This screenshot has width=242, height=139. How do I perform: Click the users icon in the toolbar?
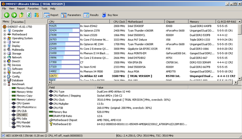pos(37,15)
